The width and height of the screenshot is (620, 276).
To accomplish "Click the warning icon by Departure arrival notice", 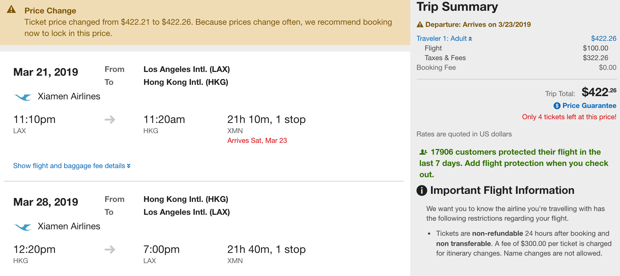I will 420,25.
